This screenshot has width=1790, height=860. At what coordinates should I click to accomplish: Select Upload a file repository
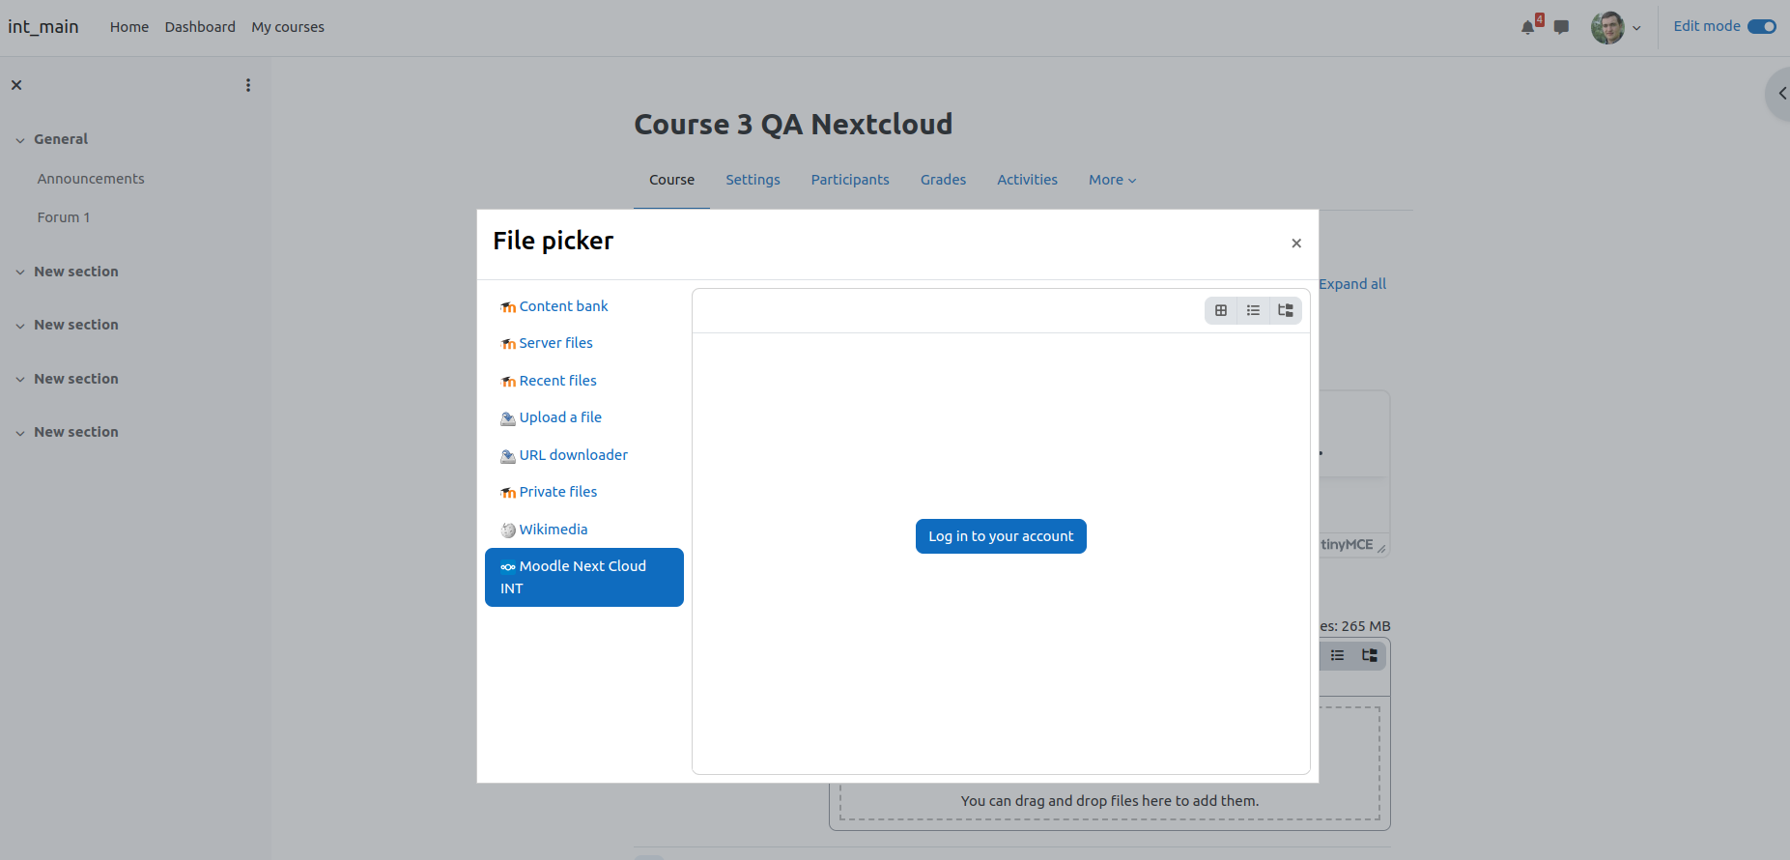584,417
